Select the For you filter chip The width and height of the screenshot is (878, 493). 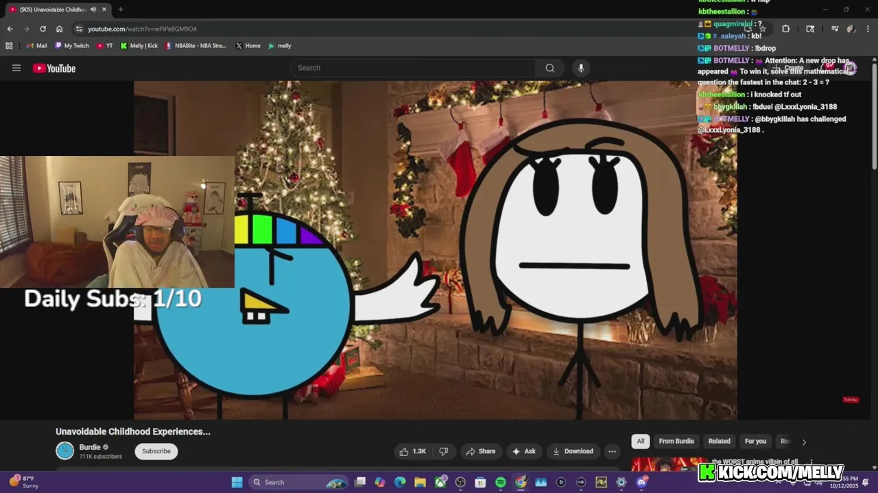pyautogui.click(x=755, y=442)
